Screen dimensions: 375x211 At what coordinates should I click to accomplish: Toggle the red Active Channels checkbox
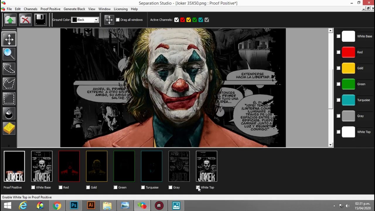pos(183,20)
